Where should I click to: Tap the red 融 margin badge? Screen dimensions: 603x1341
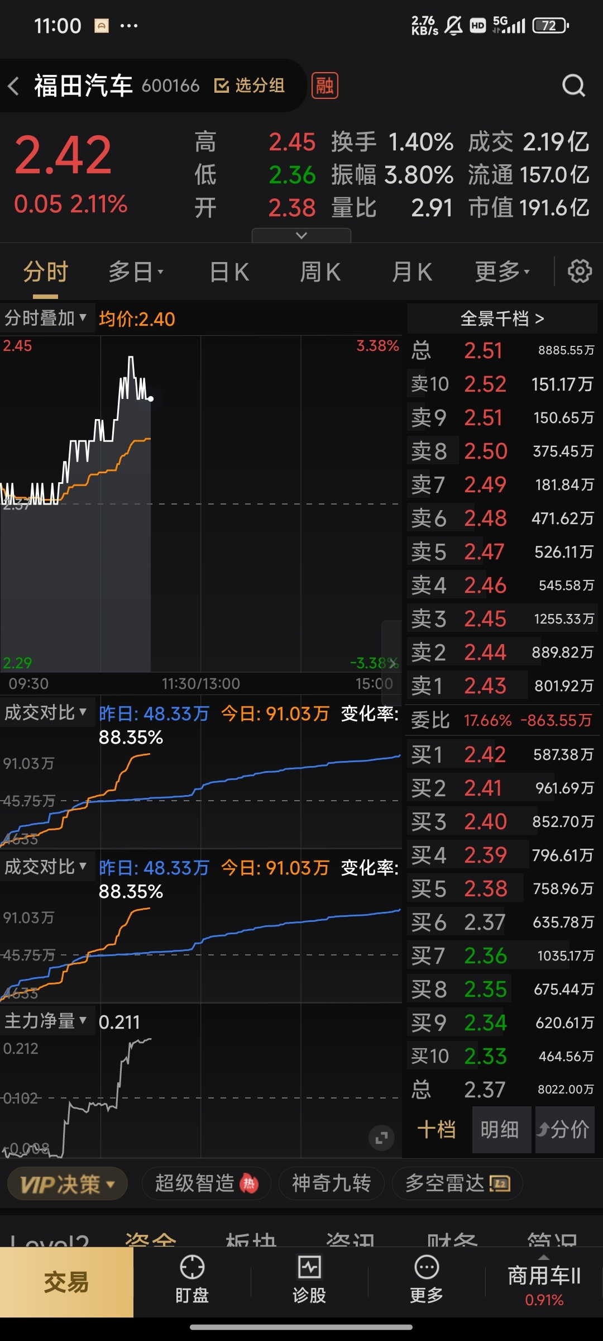(324, 85)
